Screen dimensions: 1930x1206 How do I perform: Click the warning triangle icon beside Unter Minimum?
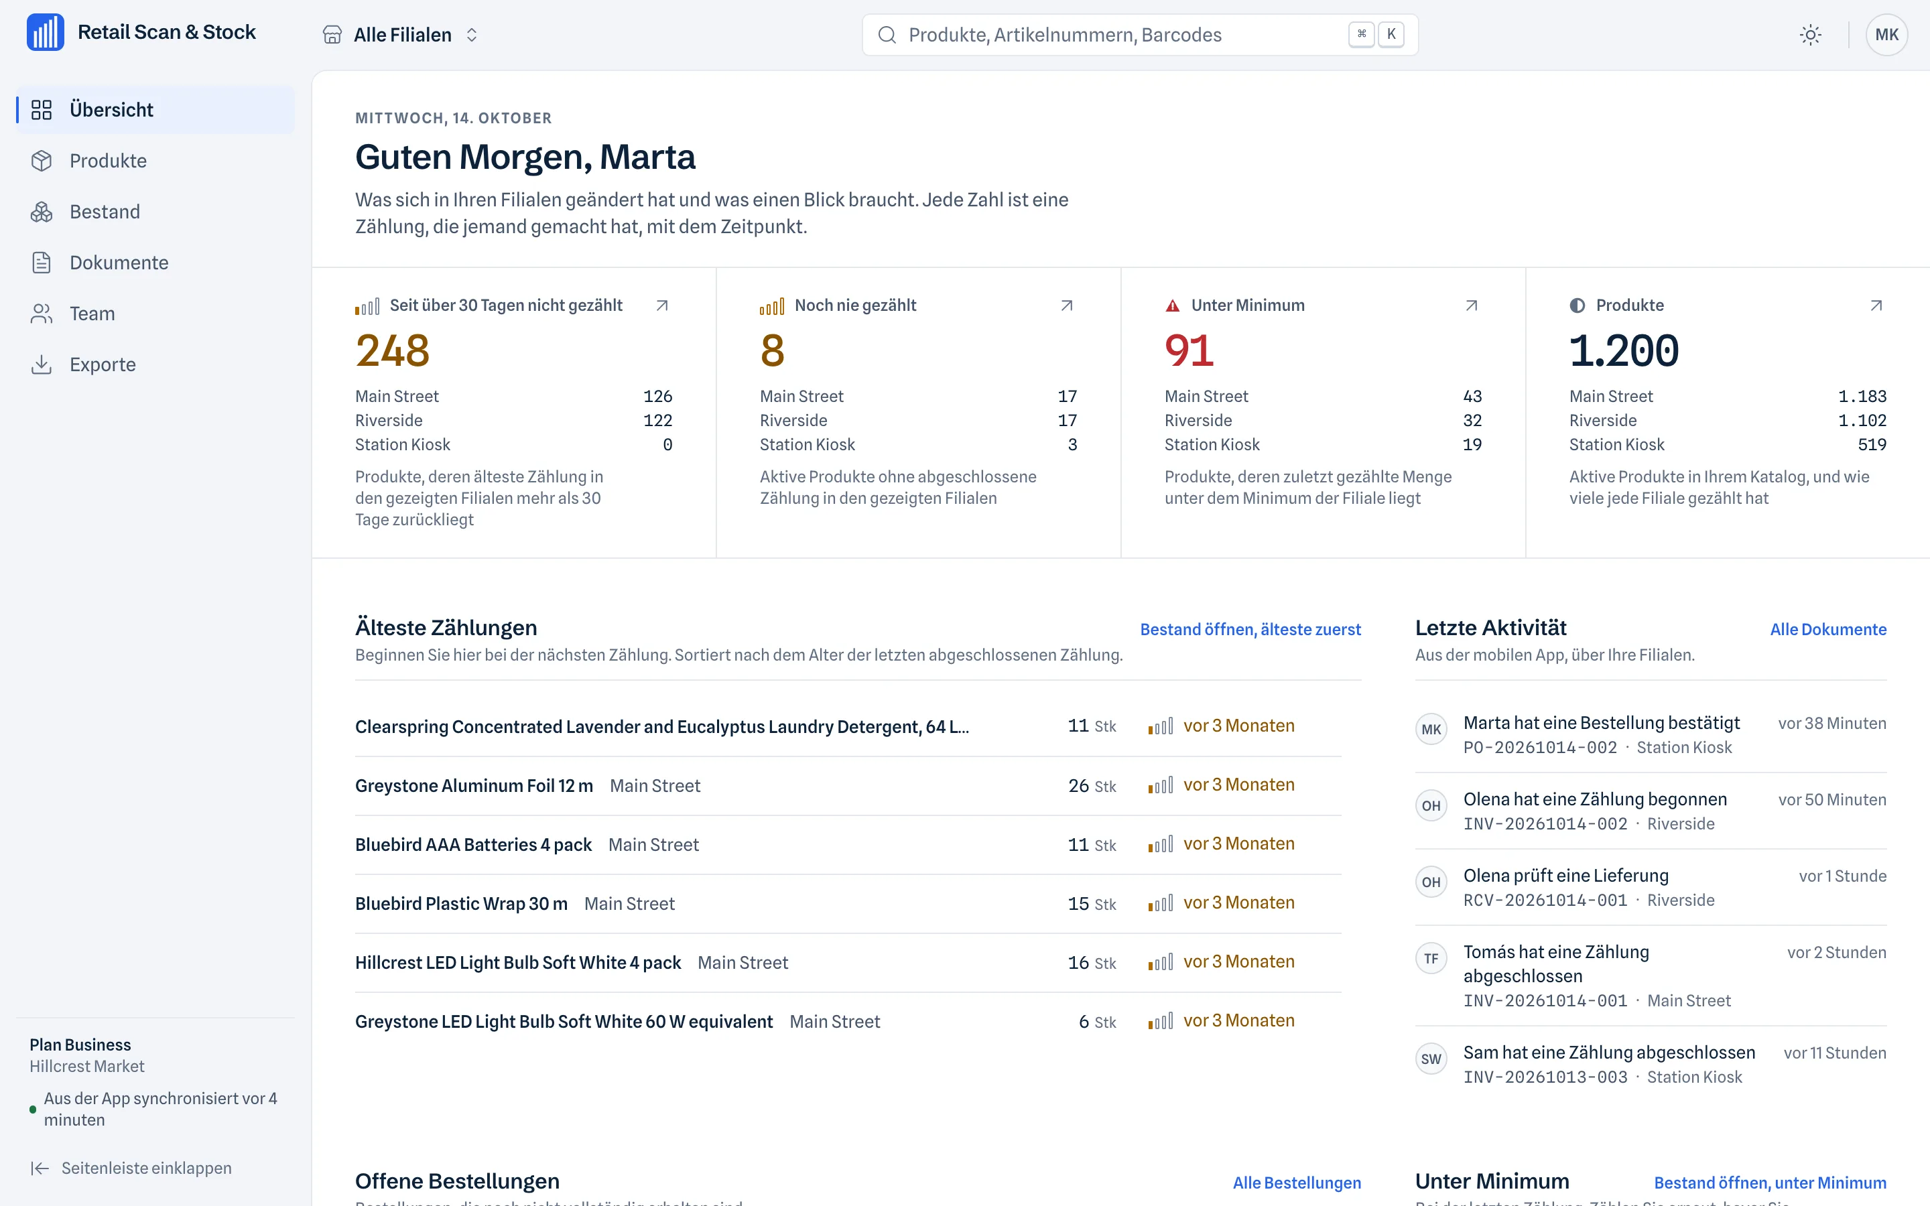(1172, 306)
